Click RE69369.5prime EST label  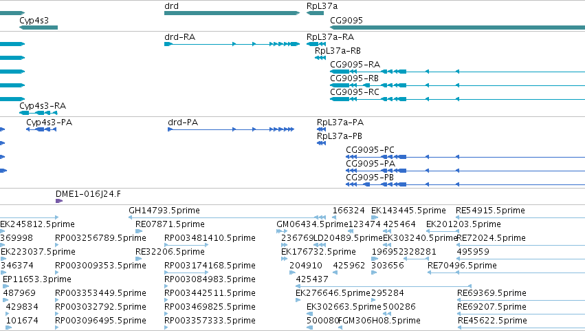click(x=492, y=293)
